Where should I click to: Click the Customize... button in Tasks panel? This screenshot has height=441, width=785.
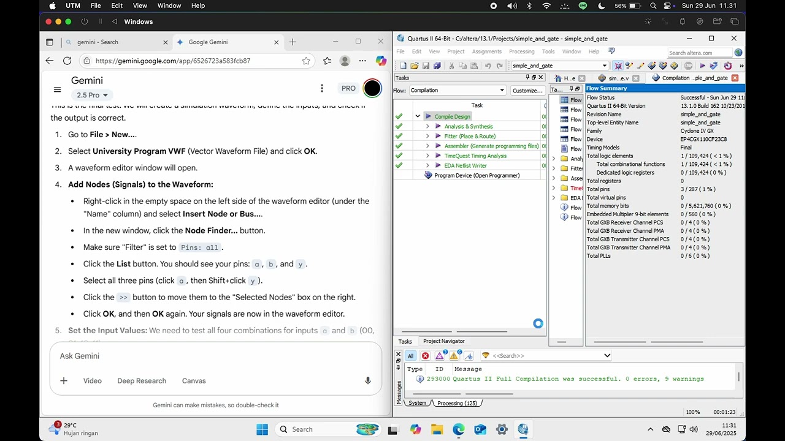[x=527, y=90]
